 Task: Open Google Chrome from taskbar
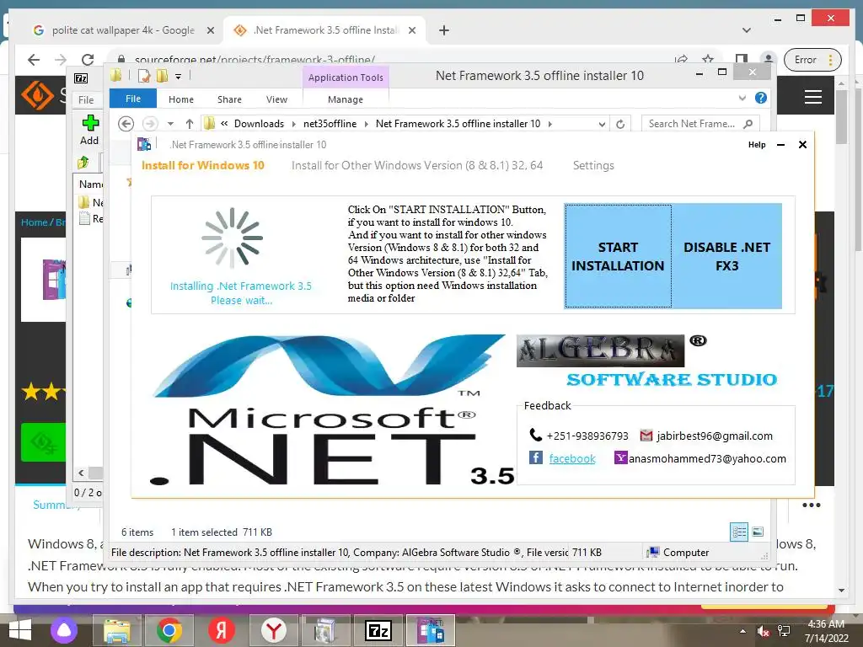(x=169, y=630)
